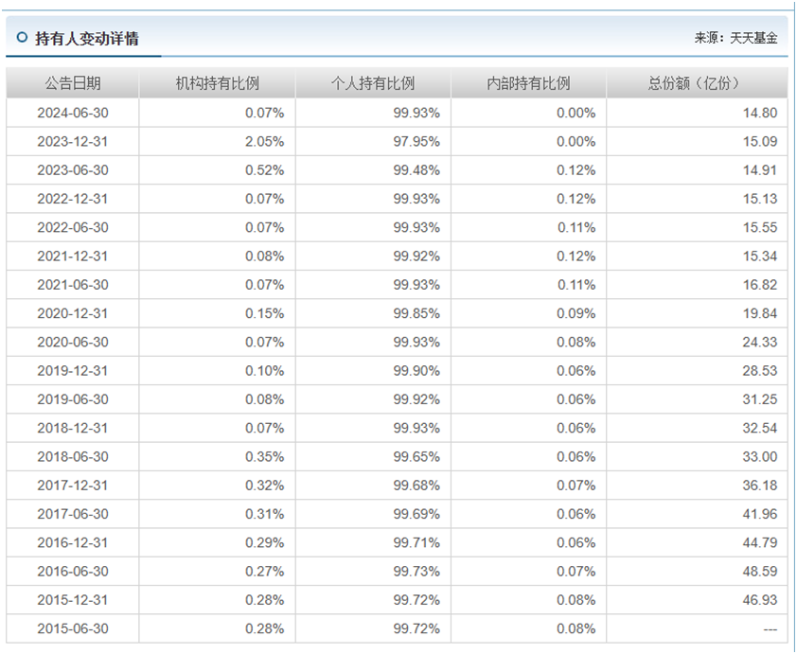The width and height of the screenshot is (797, 654).
Task: Click the date cell 2021-06-30
Action: click(73, 285)
